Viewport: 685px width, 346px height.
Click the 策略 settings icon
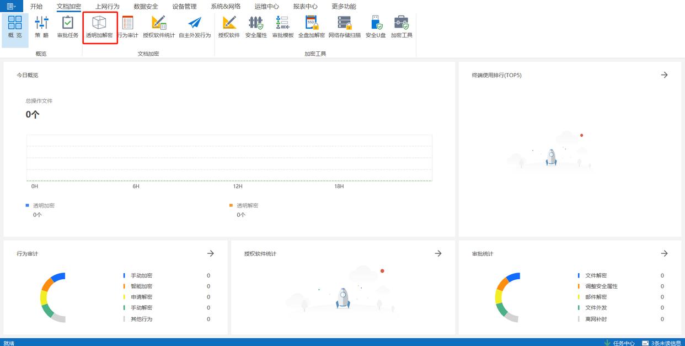pyautogui.click(x=41, y=27)
